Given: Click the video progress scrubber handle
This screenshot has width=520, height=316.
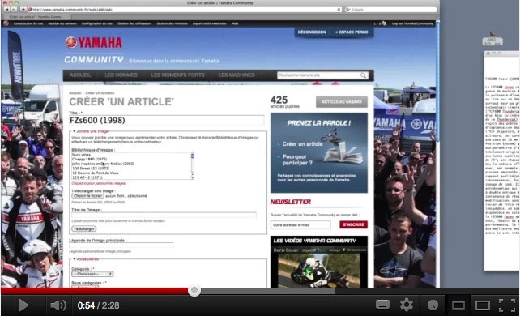Looking at the screenshot, I should click(194, 290).
